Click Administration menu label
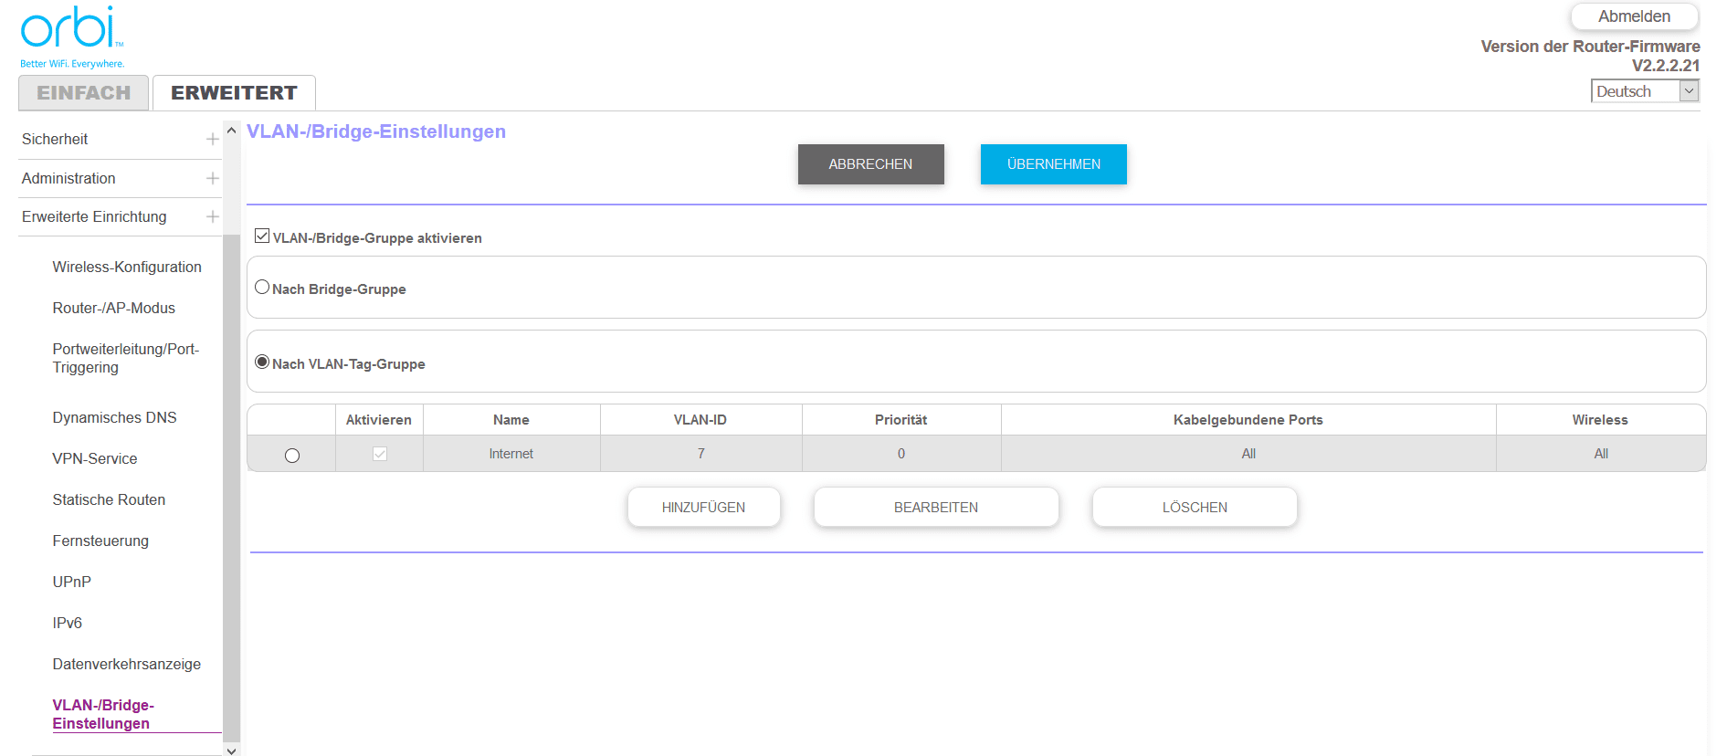Screen dimensions: 1727x756 tap(68, 178)
